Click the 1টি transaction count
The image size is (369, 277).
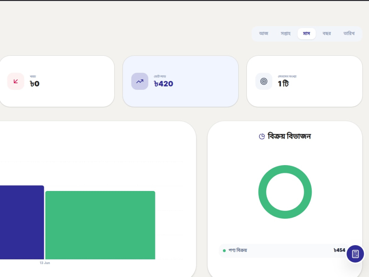(283, 83)
